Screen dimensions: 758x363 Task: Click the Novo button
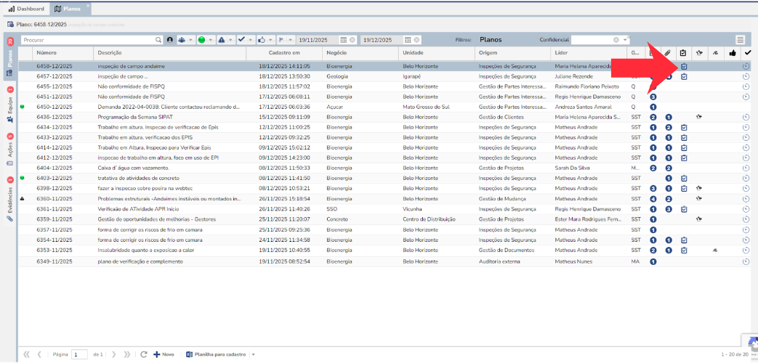click(164, 354)
